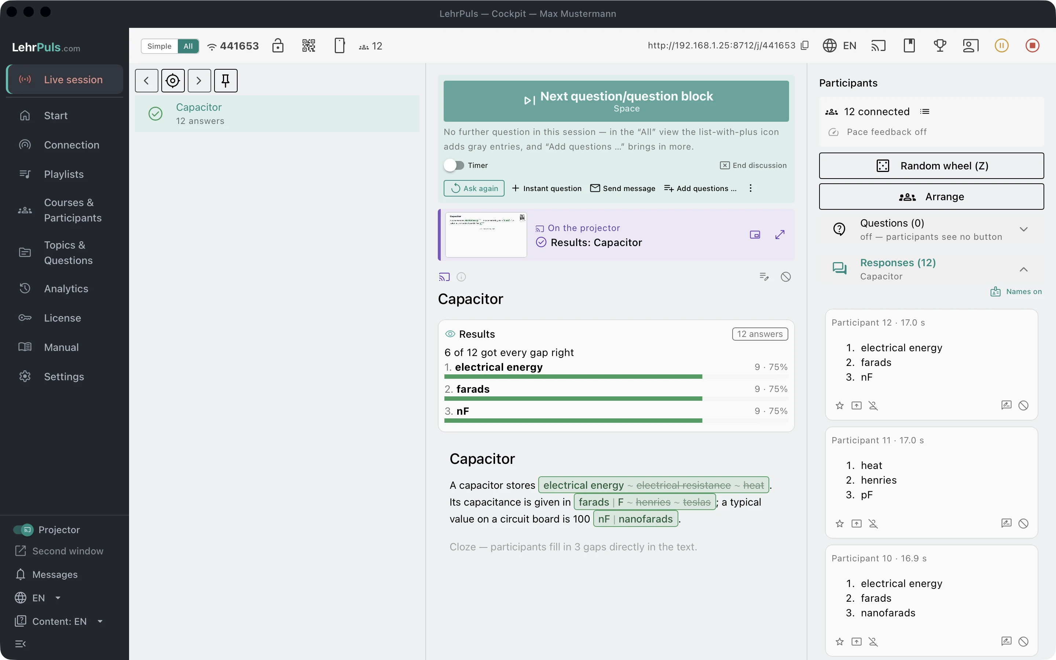Collapse the Responses (12) section chevron

(1024, 269)
